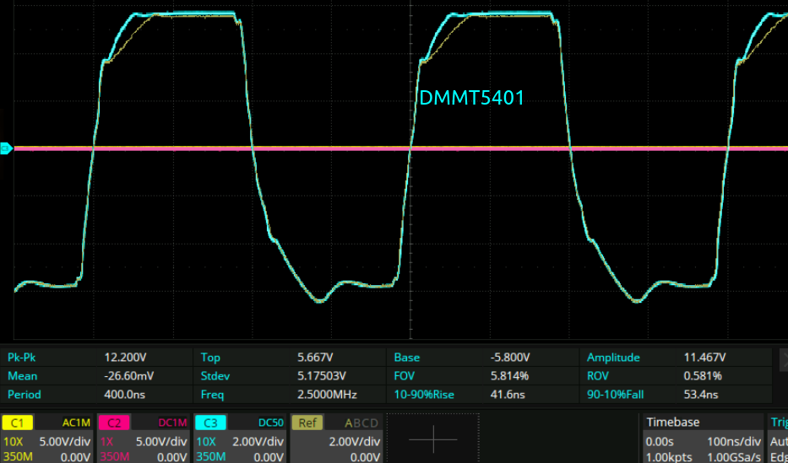788x463 pixels.
Task: Toggle the C1 AC1M coupling setting
Action: (x=76, y=423)
